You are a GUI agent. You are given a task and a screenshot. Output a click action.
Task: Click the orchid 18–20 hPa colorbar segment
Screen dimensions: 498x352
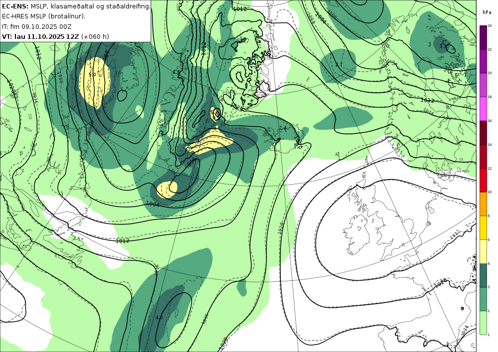[483, 85]
